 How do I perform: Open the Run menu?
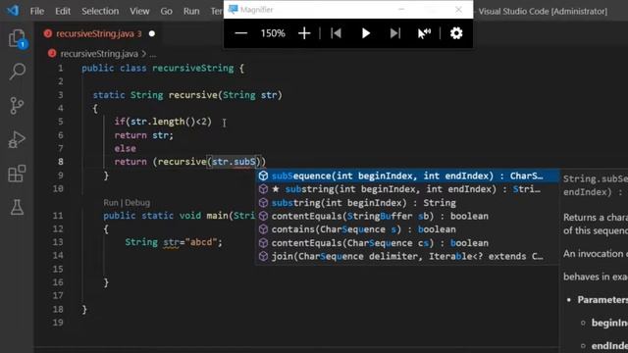click(191, 11)
